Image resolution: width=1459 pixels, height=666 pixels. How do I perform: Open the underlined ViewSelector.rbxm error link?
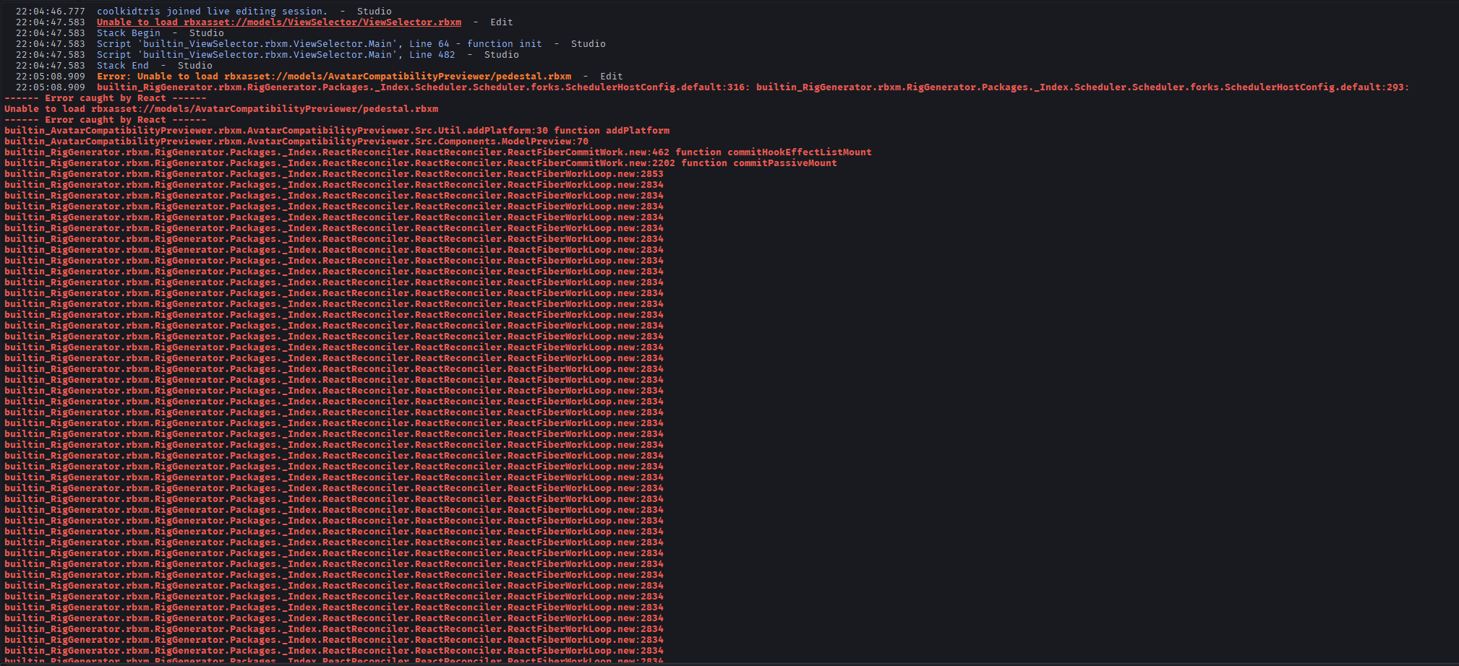coord(279,22)
